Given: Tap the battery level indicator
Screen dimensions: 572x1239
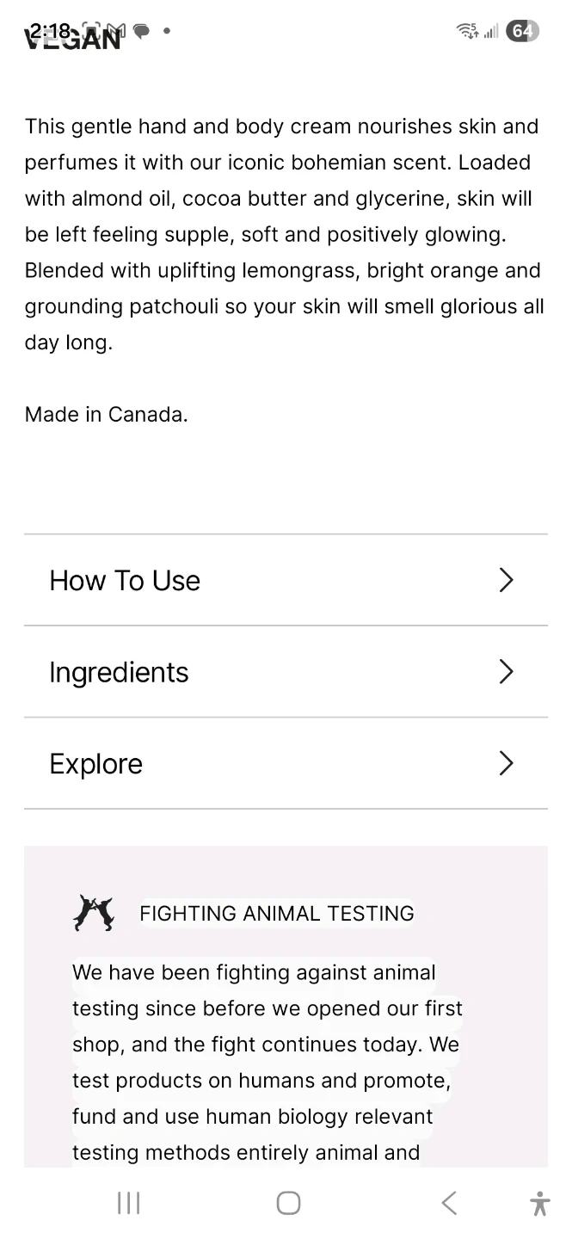Looking at the screenshot, I should click(522, 31).
